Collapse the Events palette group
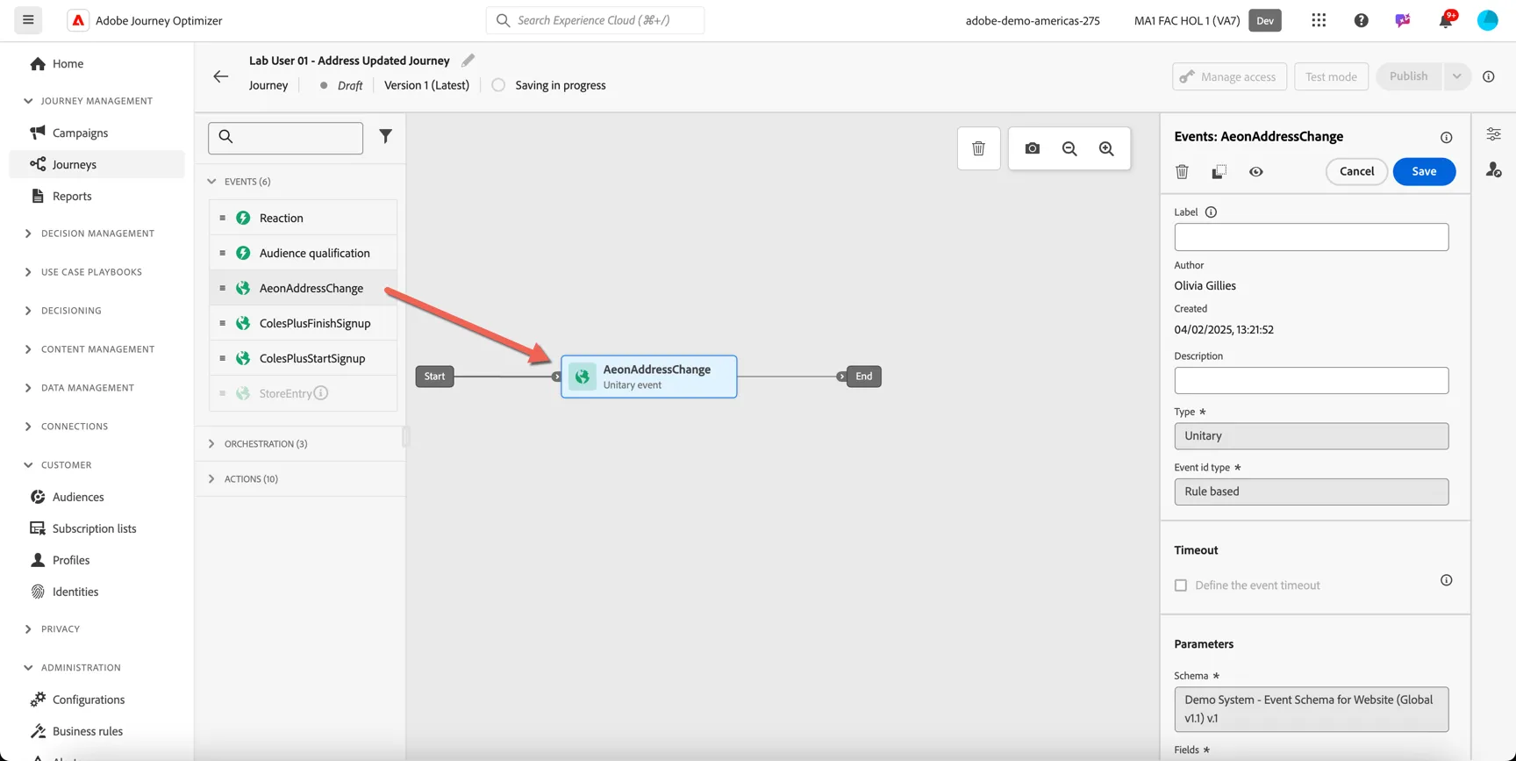 click(211, 182)
